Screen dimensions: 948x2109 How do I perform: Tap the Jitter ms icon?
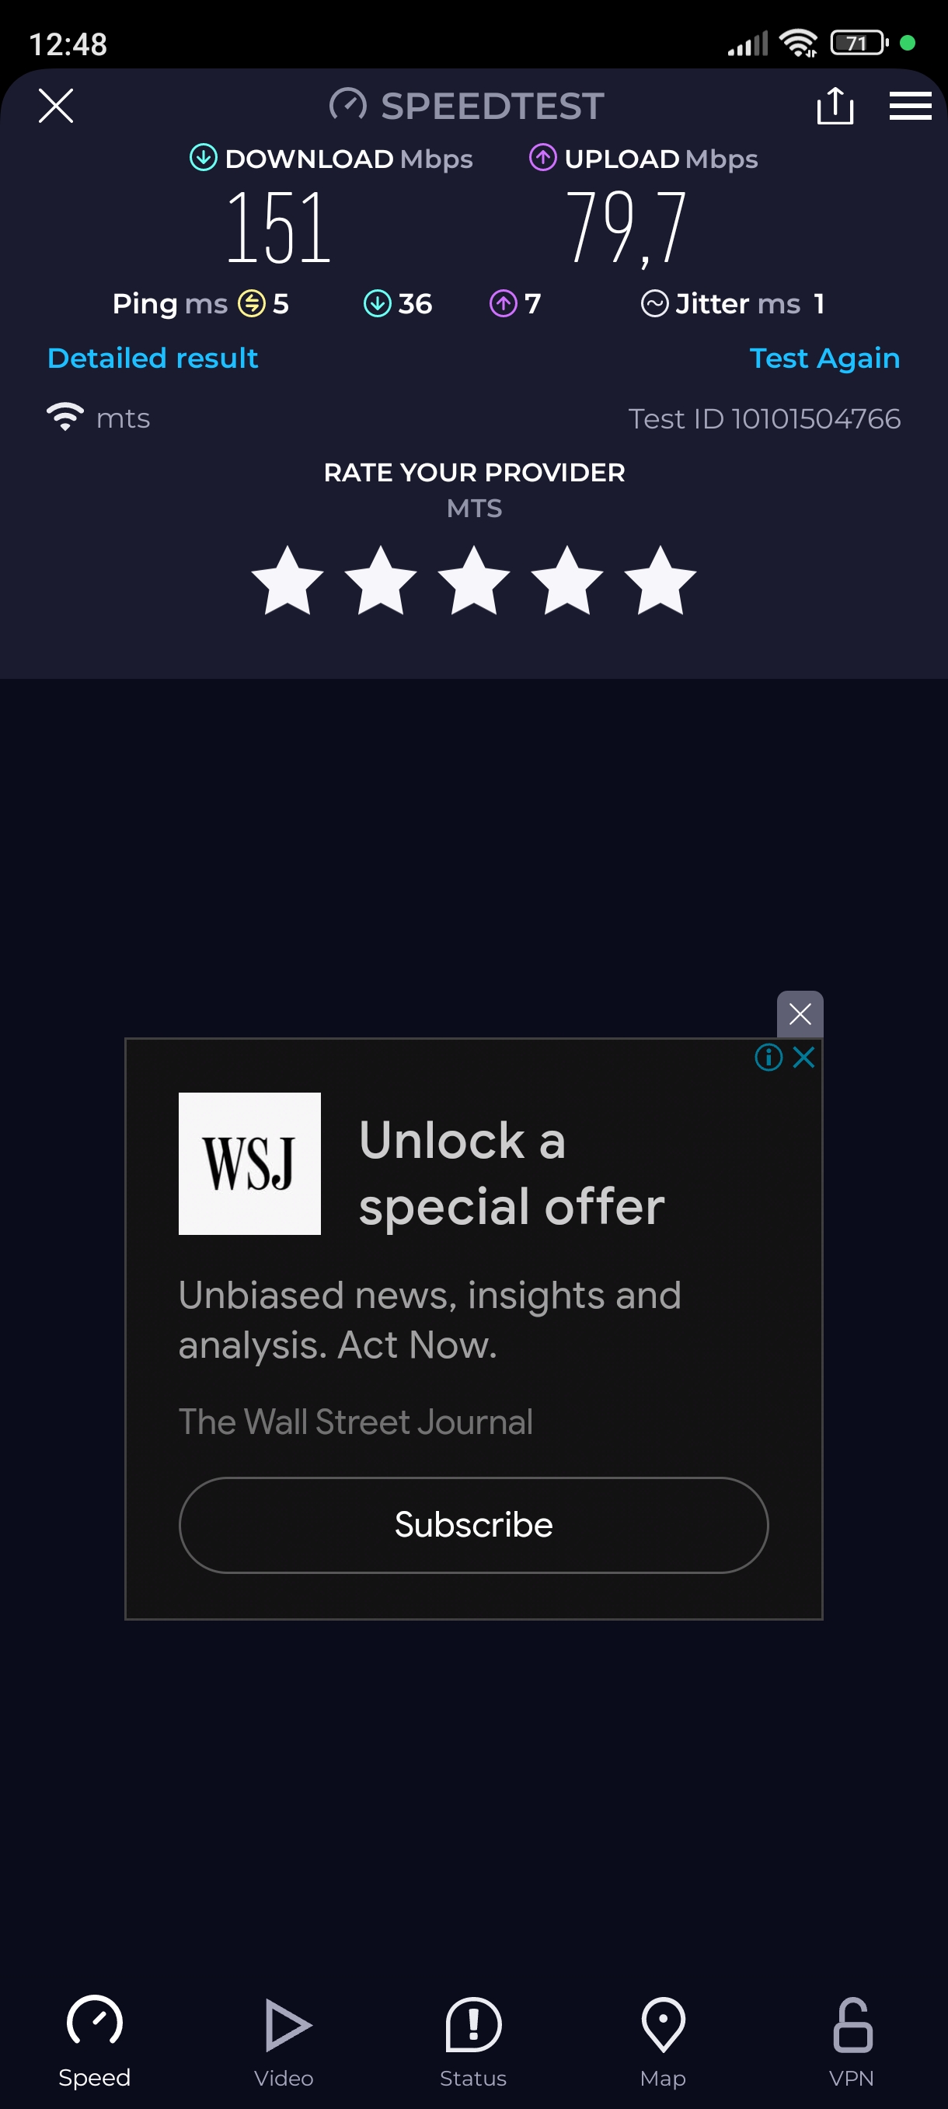[x=654, y=304]
